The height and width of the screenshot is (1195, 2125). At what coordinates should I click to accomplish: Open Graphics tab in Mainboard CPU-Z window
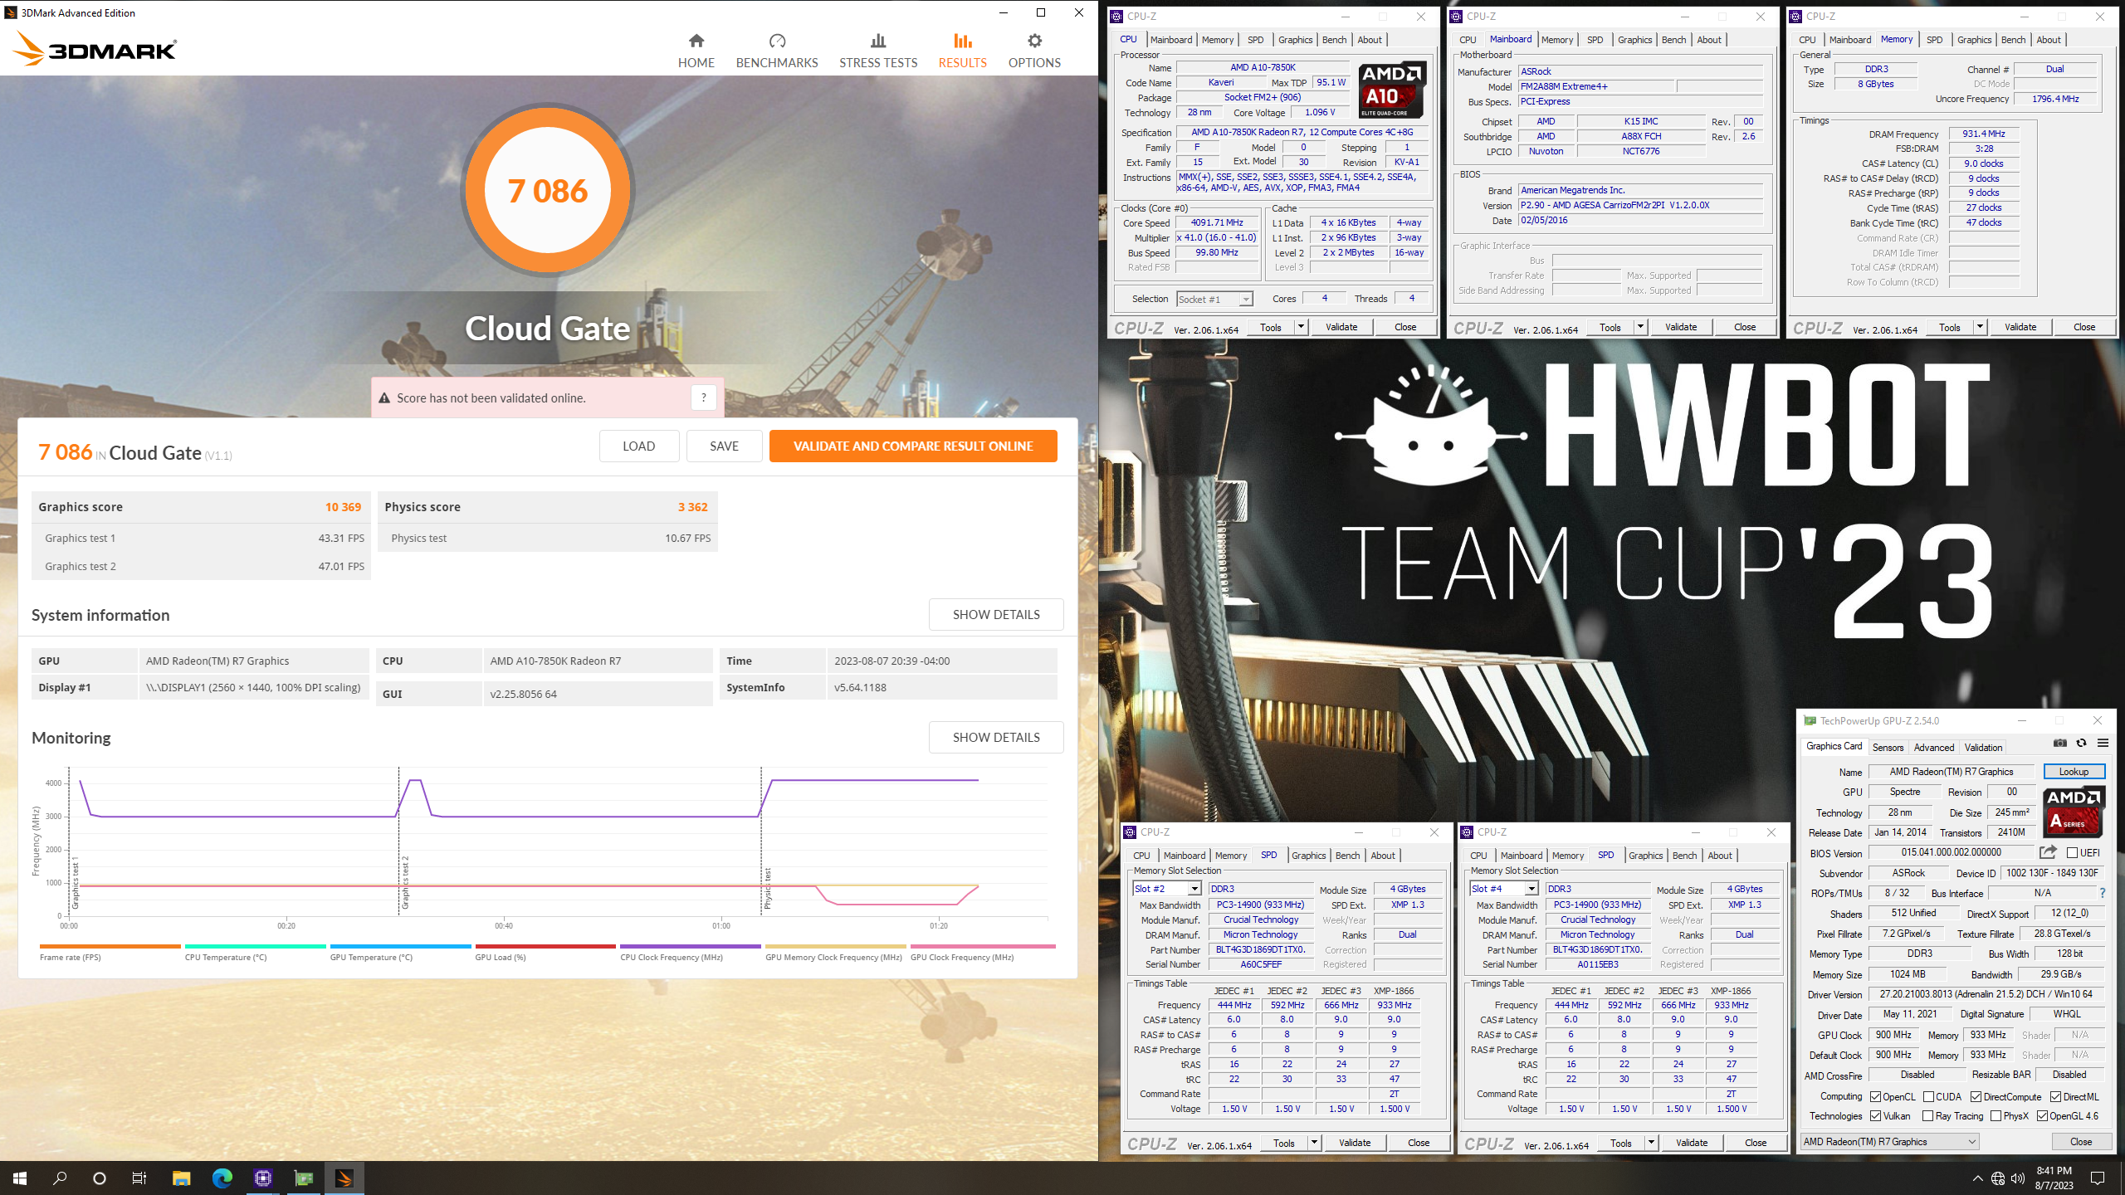point(1634,40)
